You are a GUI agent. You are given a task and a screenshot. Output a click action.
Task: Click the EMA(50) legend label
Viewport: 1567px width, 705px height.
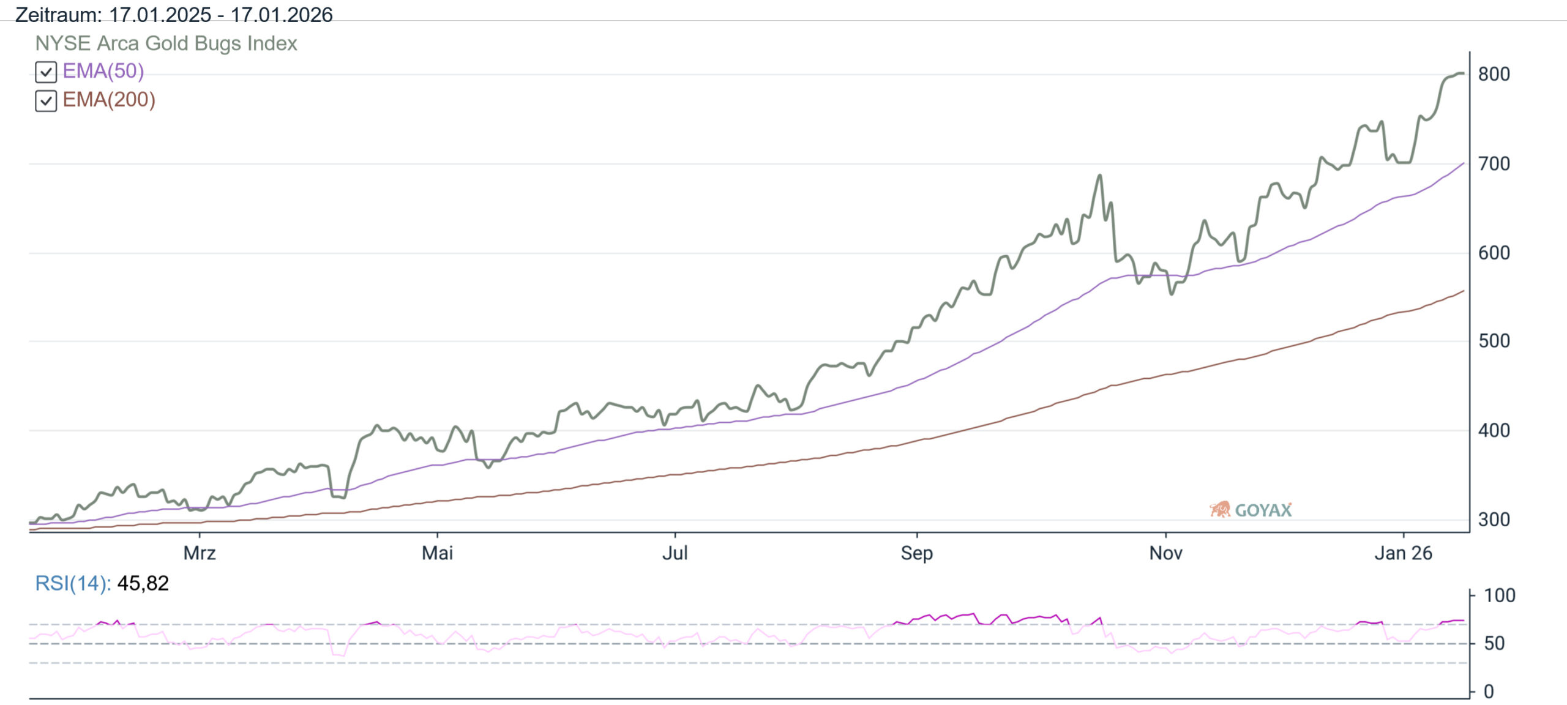pyautogui.click(x=103, y=71)
